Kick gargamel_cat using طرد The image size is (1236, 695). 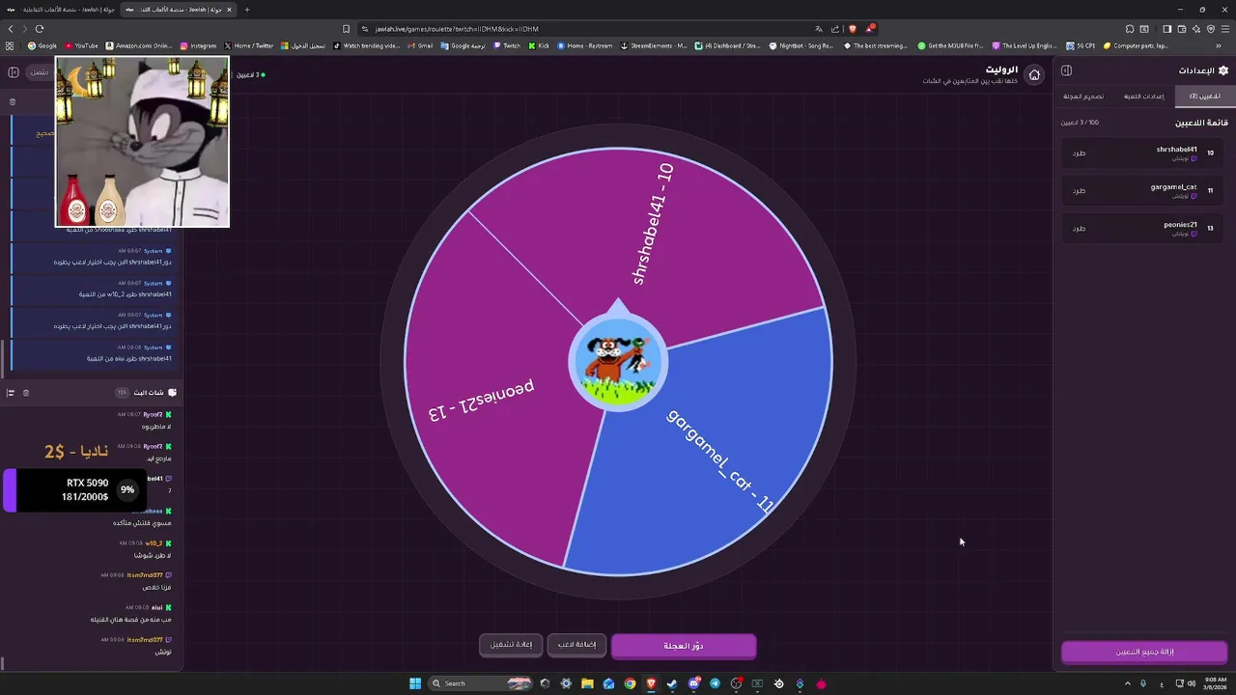coord(1079,191)
